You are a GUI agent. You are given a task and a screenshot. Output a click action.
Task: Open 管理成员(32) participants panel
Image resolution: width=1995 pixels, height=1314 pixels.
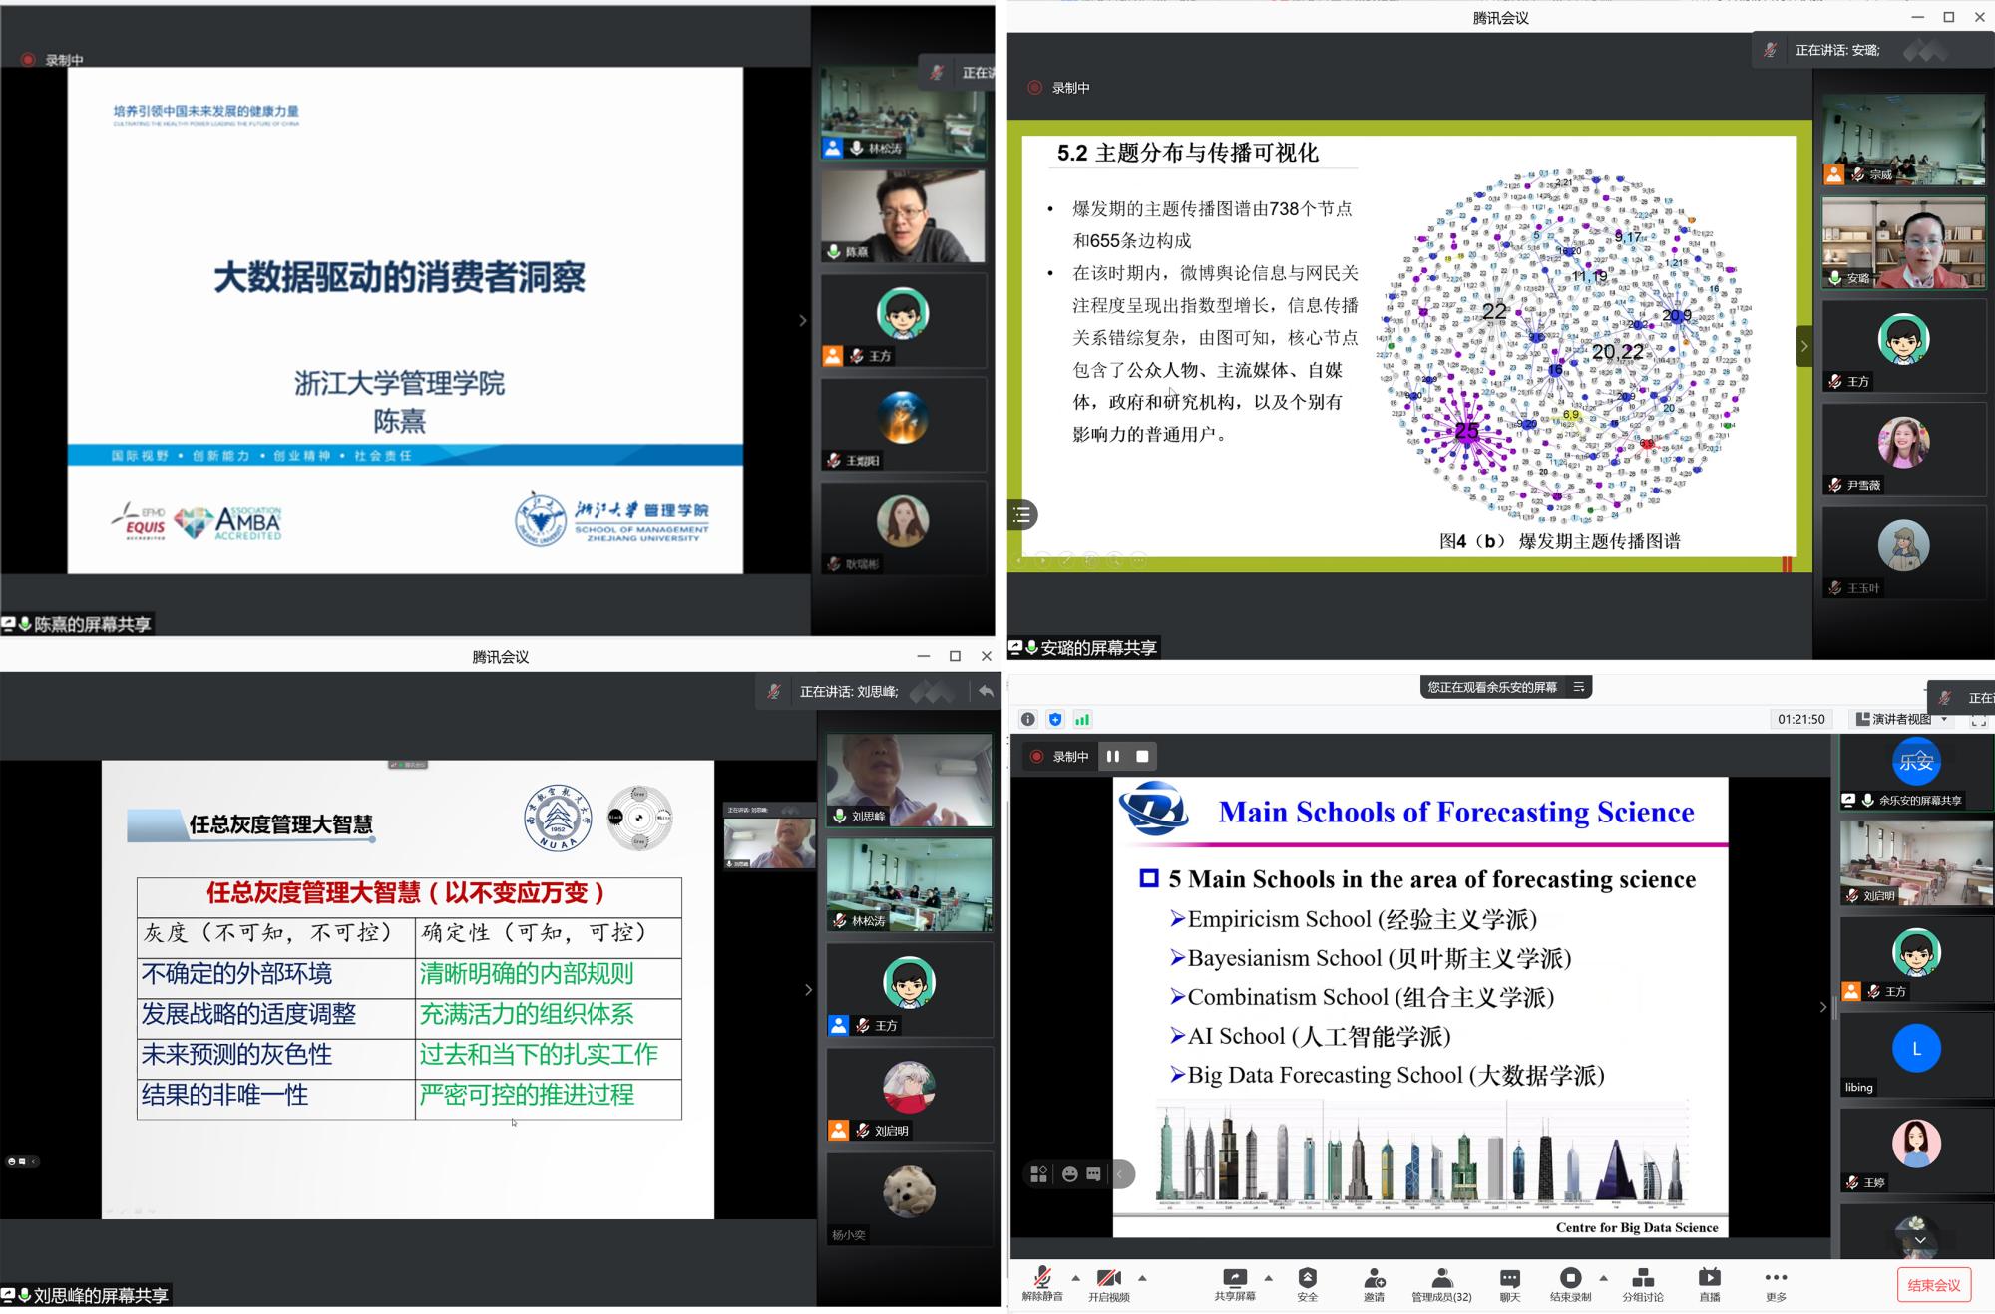1441,1278
